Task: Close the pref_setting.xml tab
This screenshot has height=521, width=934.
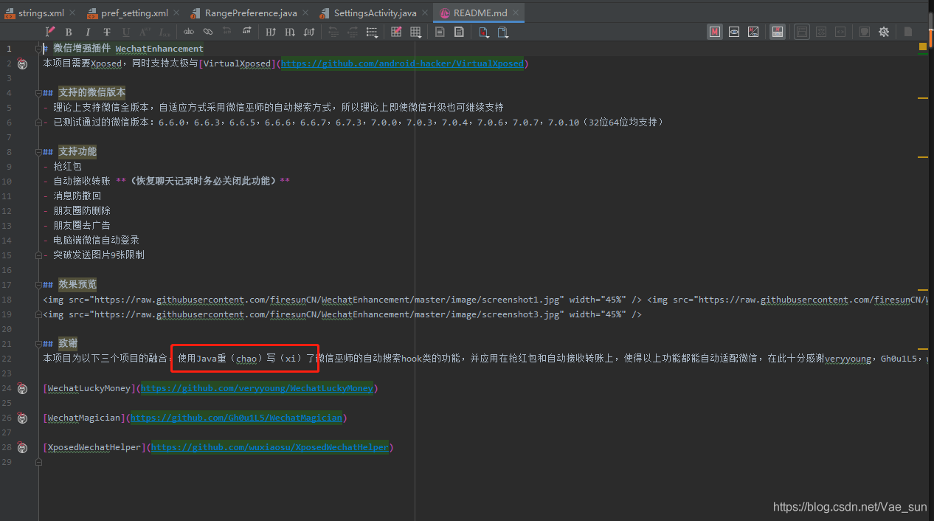Action: coord(176,13)
